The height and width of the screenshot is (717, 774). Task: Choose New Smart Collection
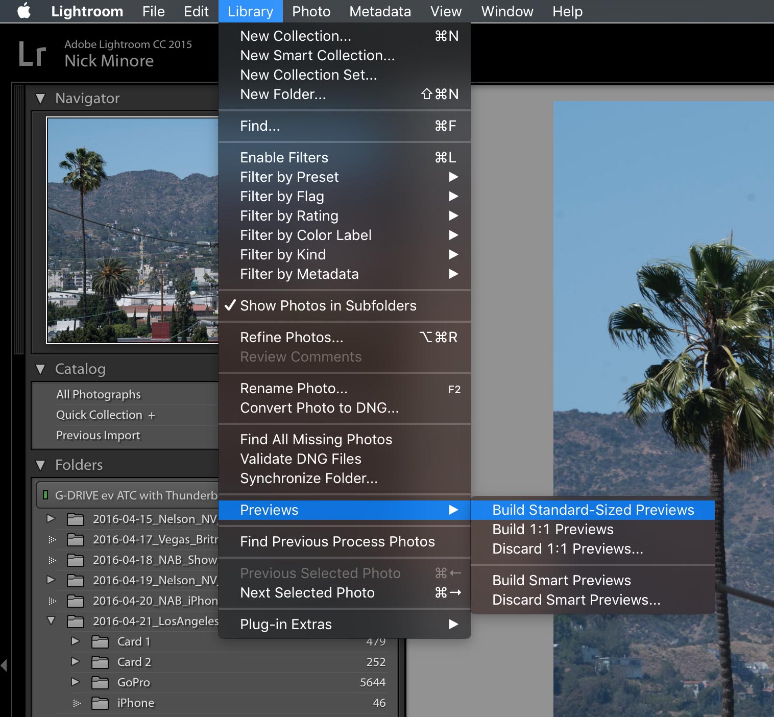345,55
